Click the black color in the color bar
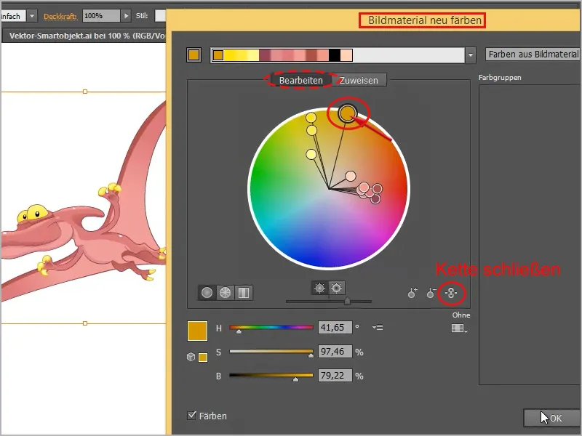This screenshot has height=436, width=582. point(335,55)
